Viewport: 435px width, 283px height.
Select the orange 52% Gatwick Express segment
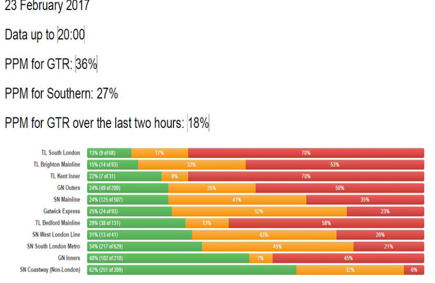tap(259, 211)
